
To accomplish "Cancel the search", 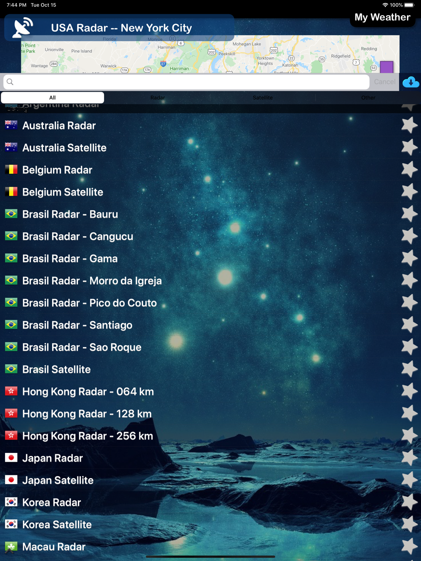I will [x=385, y=82].
